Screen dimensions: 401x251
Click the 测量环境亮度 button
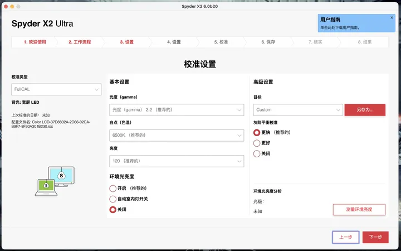[359, 210]
